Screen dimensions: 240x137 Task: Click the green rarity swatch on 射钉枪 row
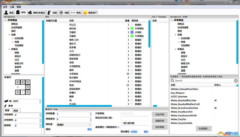pos(132,28)
